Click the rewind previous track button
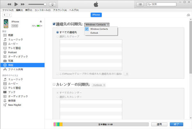 (x=9, y=4)
